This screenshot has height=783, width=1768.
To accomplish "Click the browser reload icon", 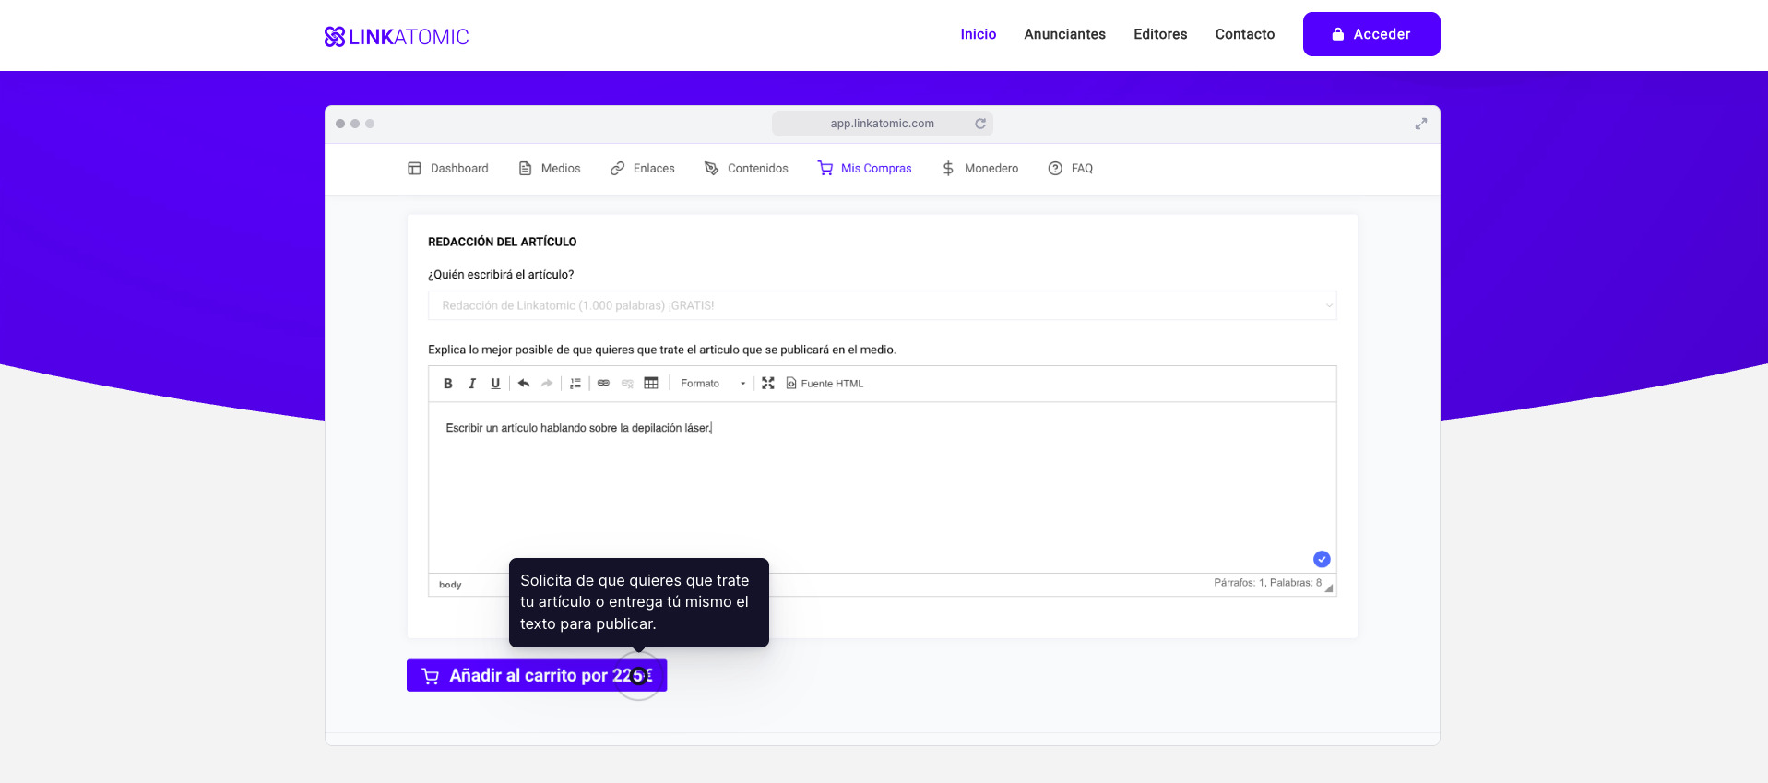I will [x=980, y=124].
